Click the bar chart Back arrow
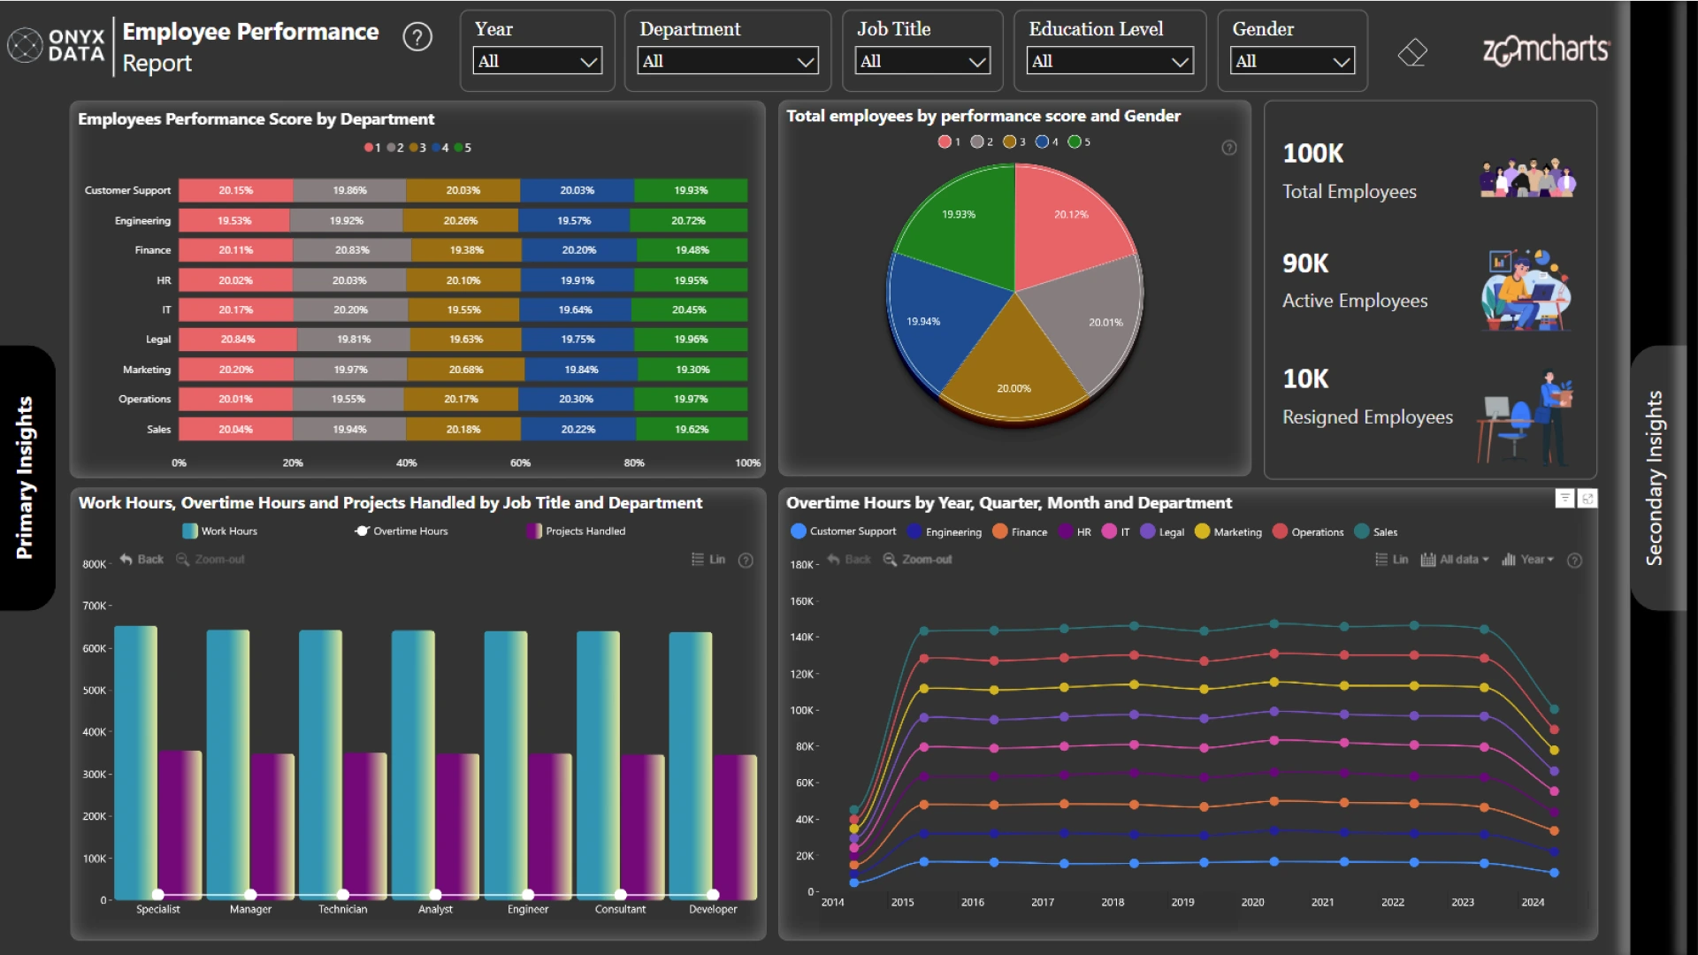 click(141, 559)
